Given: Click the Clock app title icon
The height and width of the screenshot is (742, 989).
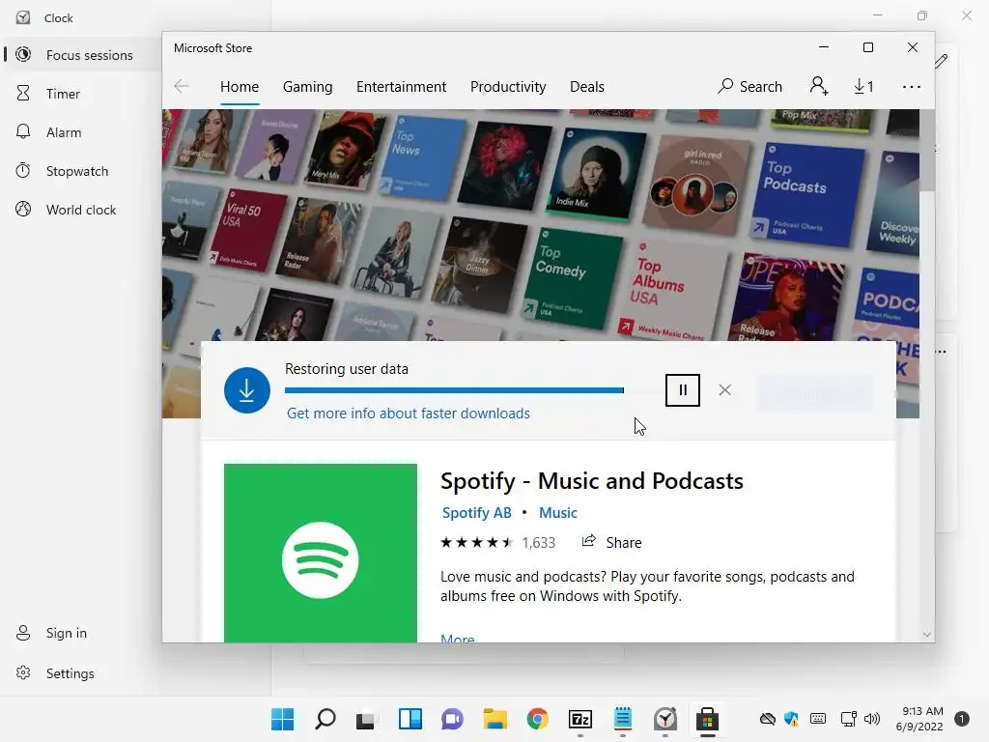Looking at the screenshot, I should tap(23, 17).
